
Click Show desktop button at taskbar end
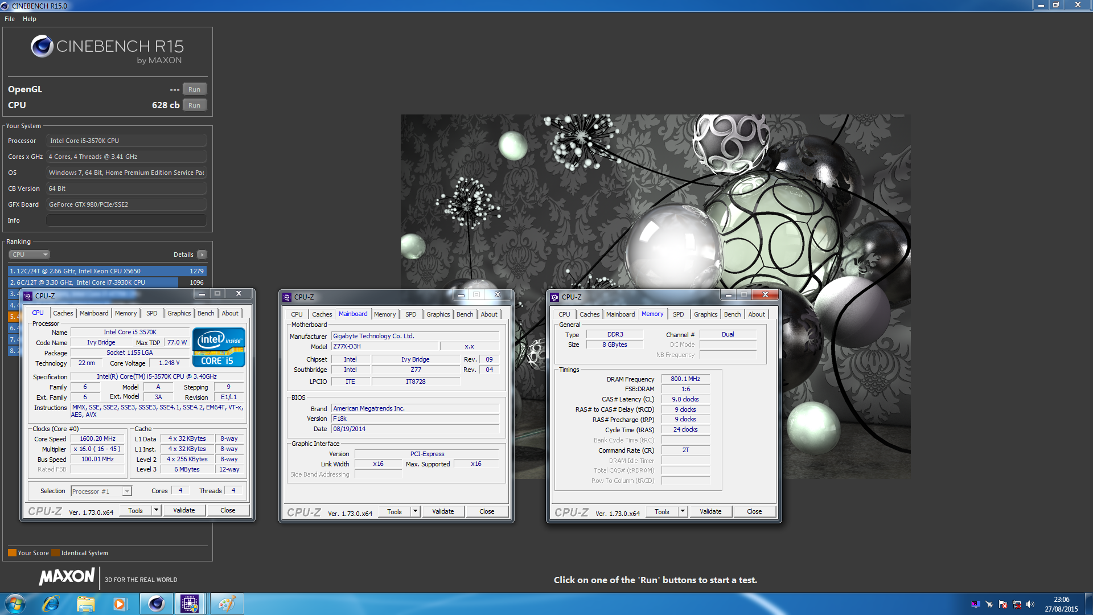1088,604
